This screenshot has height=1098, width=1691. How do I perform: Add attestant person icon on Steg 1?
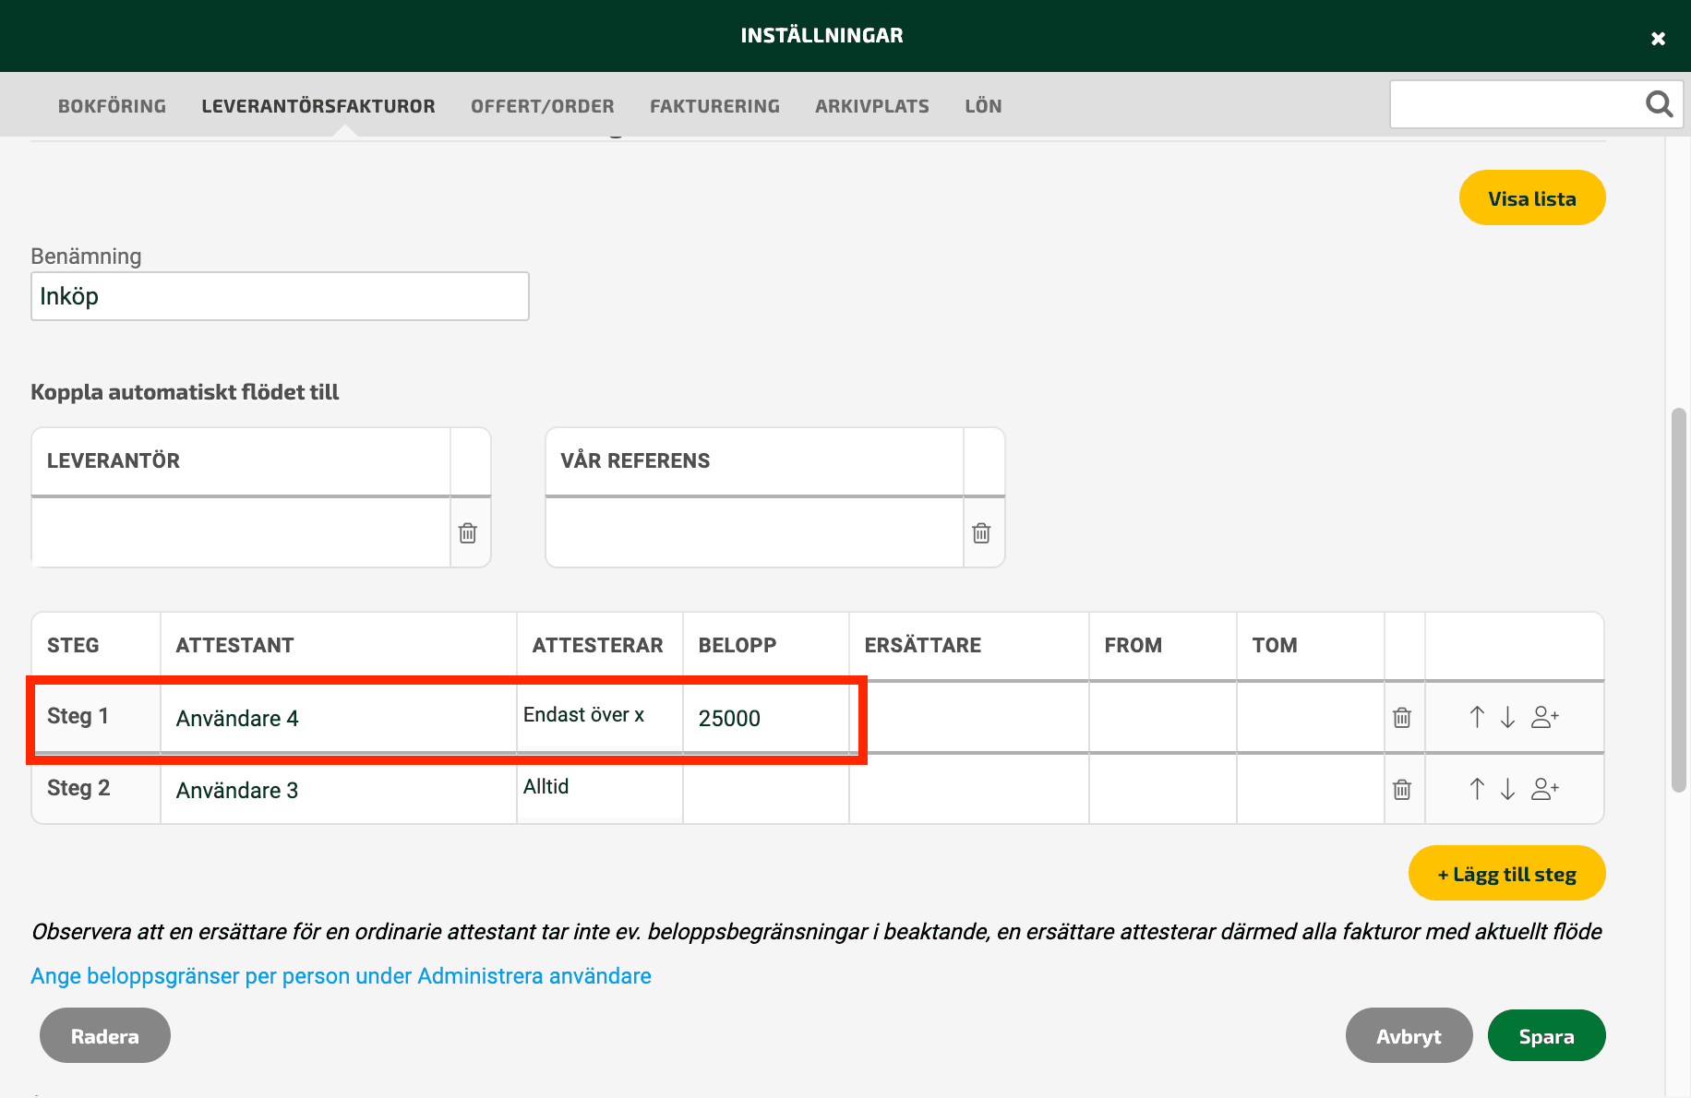[1545, 717]
